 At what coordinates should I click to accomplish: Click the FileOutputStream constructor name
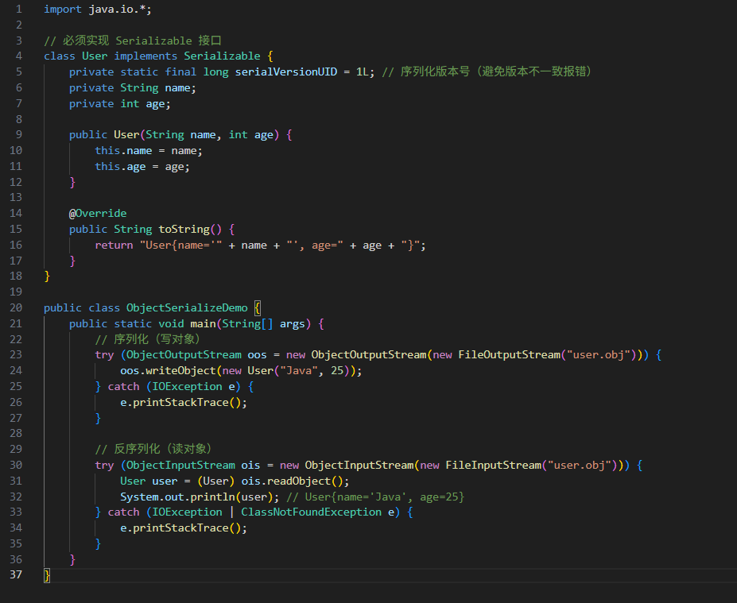[506, 355]
